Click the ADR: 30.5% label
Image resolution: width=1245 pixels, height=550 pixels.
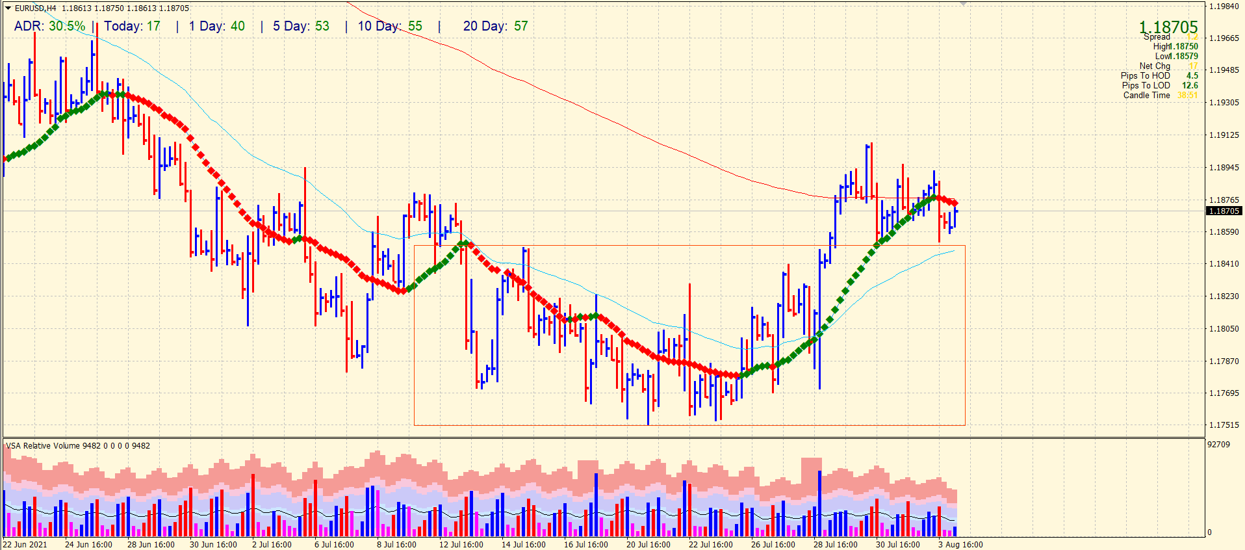(49, 26)
